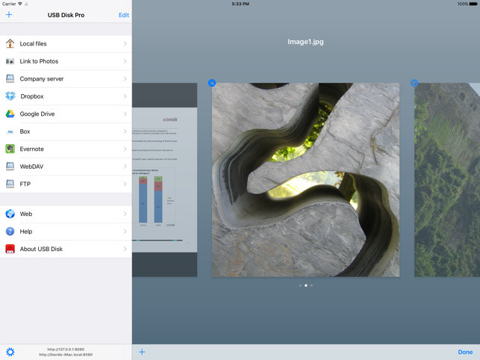This screenshot has height=360, width=480.
Task: Expand the WebDAV row chevron
Action: pyautogui.click(x=125, y=167)
